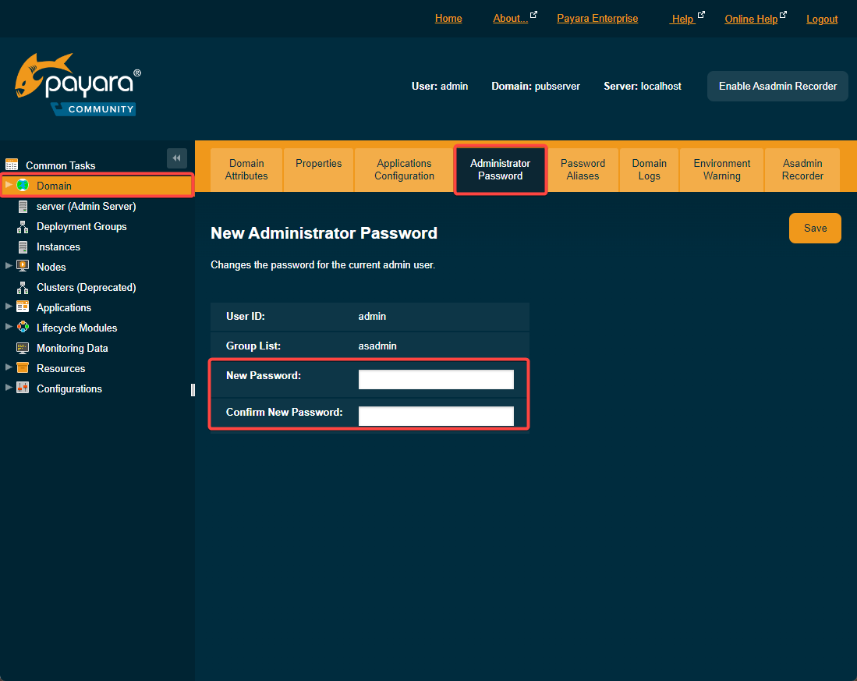
Task: Click the Domain globe icon in sidebar
Action: (x=23, y=186)
